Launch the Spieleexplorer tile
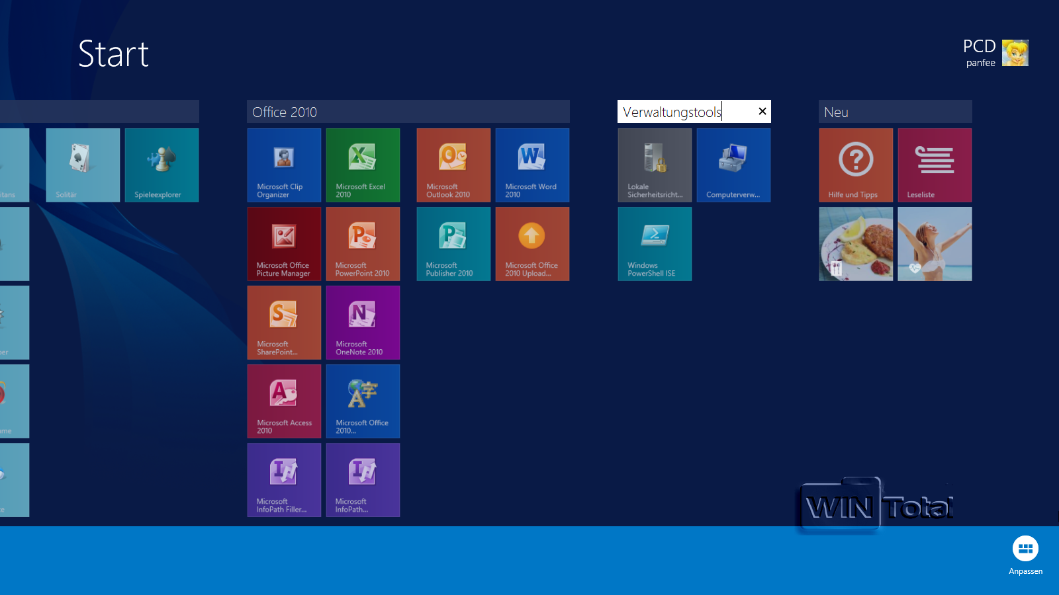Screen dimensions: 1059x595 161,165
